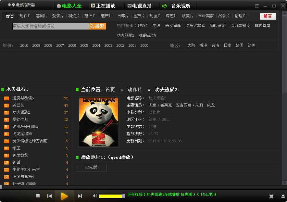Open the 电视直播 tab
This screenshot has width=287, height=202.
pyautogui.click(x=140, y=6)
